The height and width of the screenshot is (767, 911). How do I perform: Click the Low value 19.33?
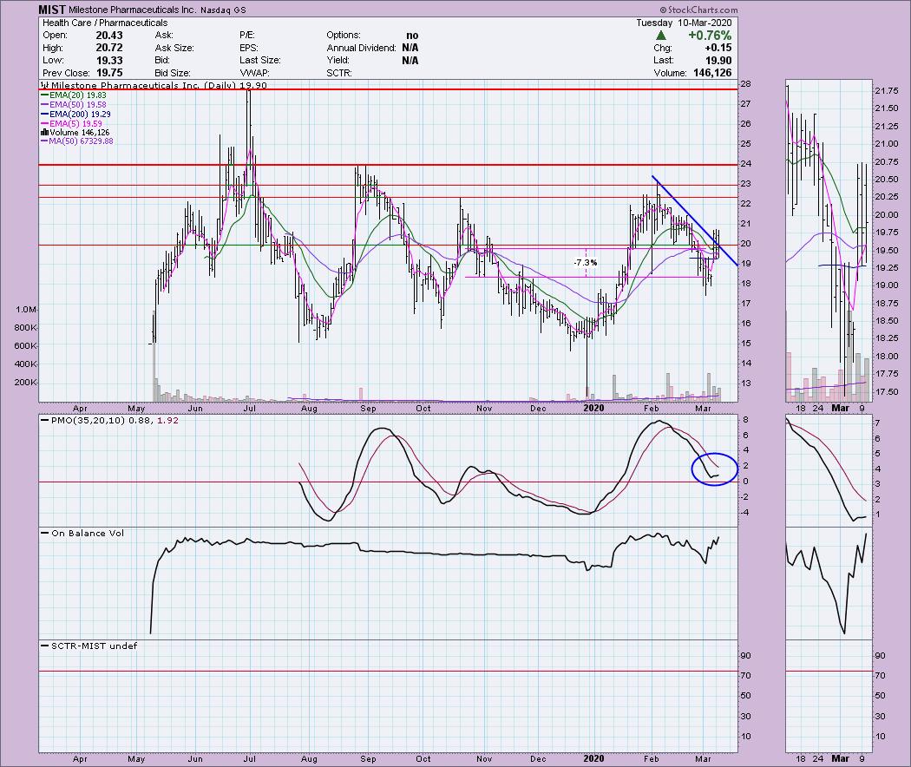pos(109,61)
